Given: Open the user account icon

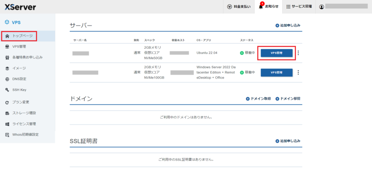Looking at the screenshot, I should point(322,7).
